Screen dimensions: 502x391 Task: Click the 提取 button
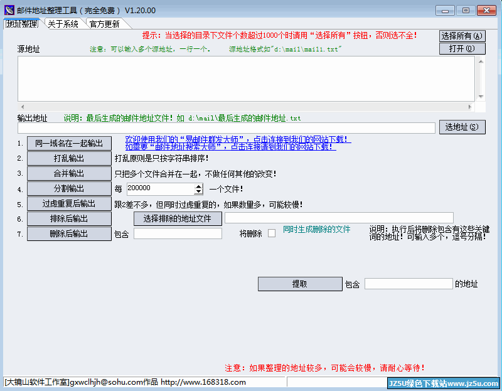300,284
